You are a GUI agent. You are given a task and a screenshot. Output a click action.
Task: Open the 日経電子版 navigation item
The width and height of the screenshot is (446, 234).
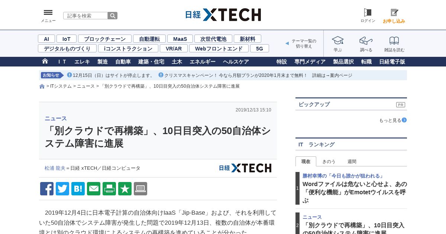tap(392, 62)
